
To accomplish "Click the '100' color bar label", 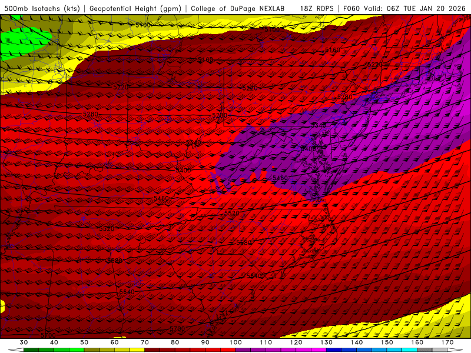I will pos(235,342).
